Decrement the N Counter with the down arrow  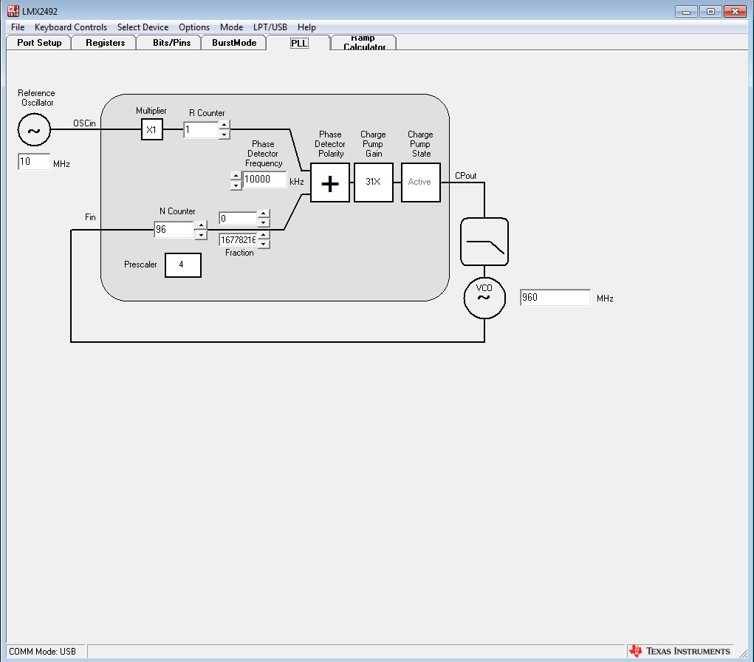(201, 235)
